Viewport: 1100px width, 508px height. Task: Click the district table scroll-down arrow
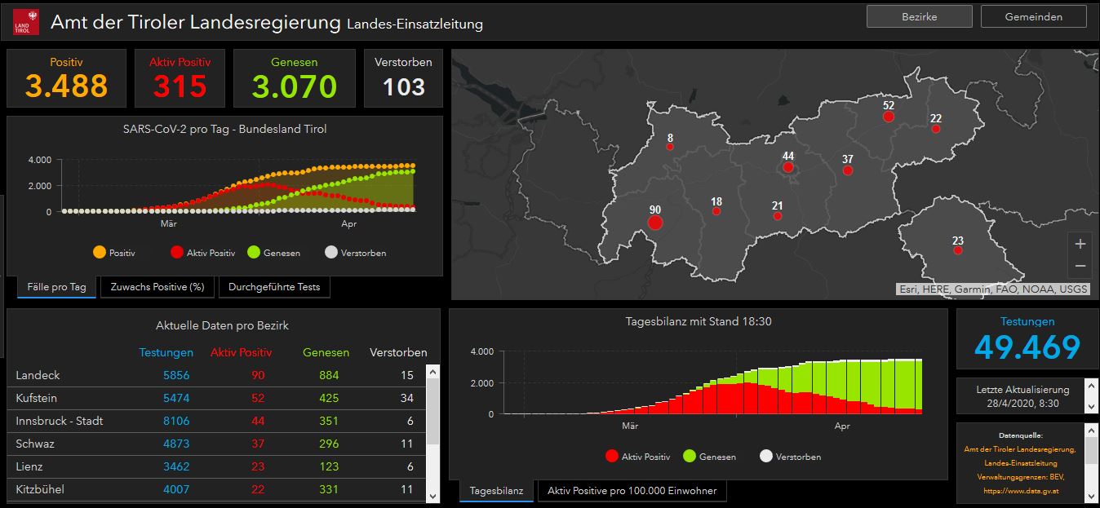pyautogui.click(x=433, y=495)
